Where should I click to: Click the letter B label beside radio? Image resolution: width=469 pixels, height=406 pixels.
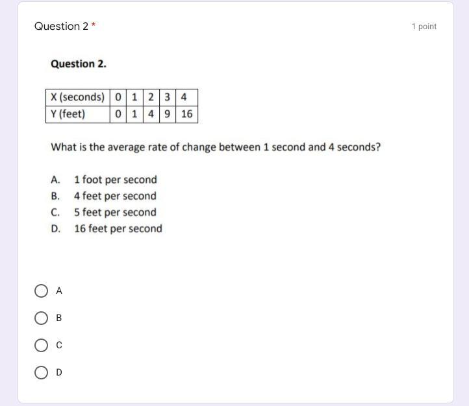[x=59, y=318]
